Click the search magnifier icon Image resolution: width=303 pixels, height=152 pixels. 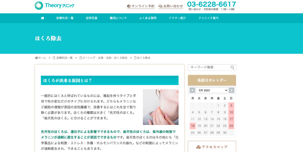(232, 67)
